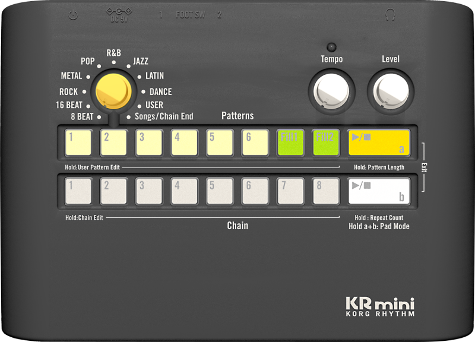Select chain pad 5 in Chain row
The height and width of the screenshot is (342, 475).
point(220,191)
